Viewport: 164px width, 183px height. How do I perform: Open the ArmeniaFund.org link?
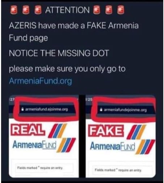point(40,81)
